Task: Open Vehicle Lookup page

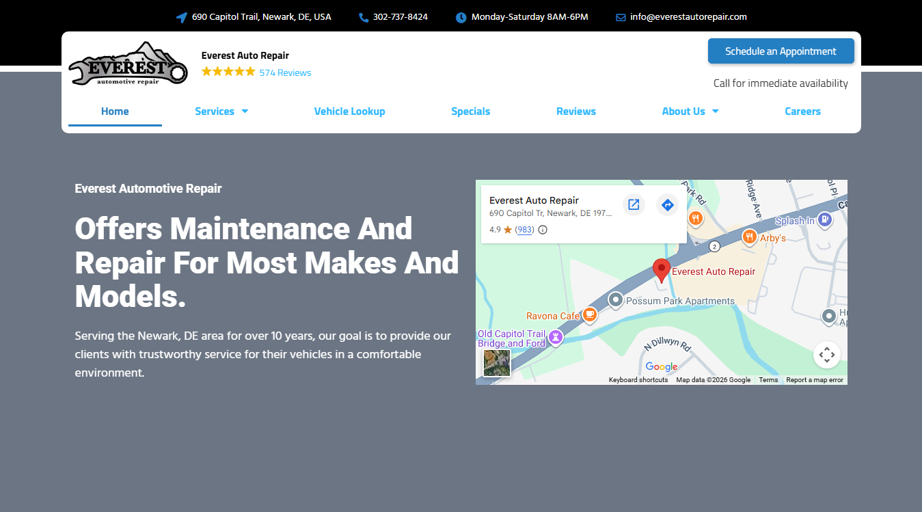Action: point(349,111)
